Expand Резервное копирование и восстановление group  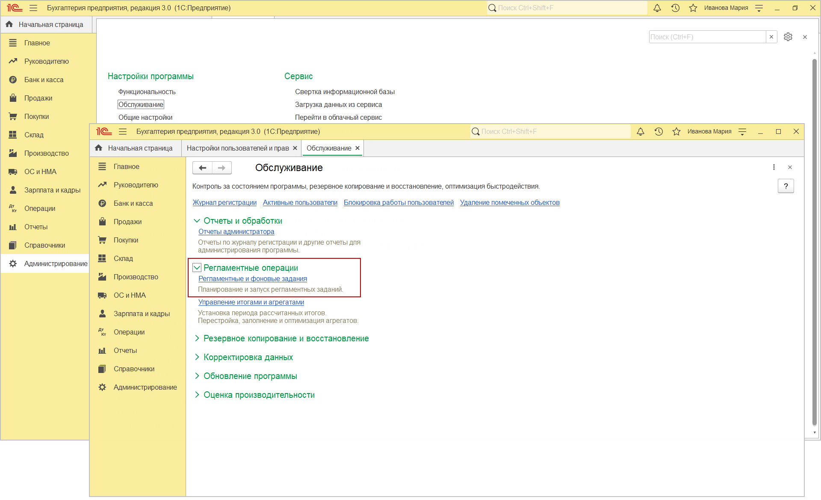click(197, 338)
